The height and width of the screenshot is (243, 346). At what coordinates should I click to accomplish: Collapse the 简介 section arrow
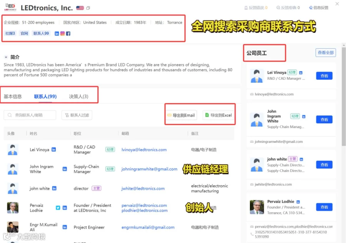pyautogui.click(x=6, y=57)
